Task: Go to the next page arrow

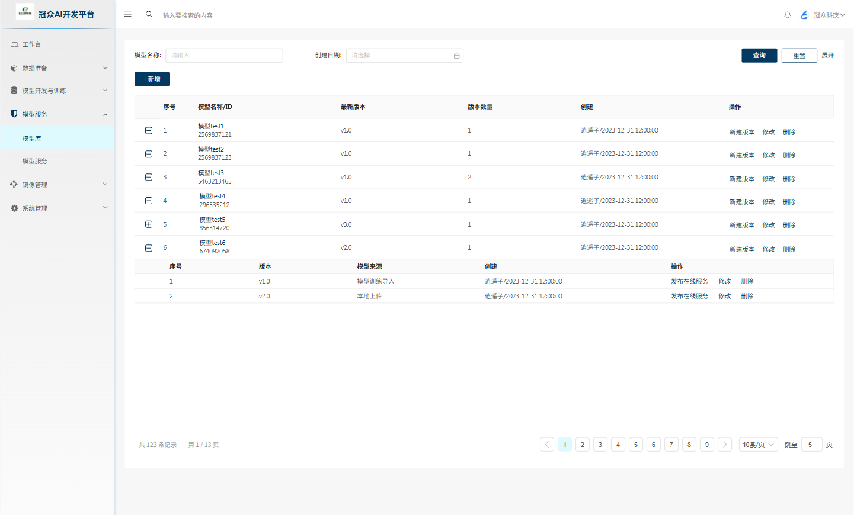Action: (724, 445)
